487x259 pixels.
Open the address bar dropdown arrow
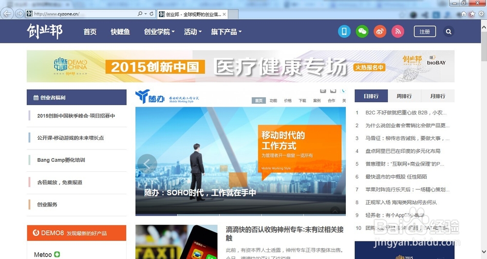click(145, 14)
